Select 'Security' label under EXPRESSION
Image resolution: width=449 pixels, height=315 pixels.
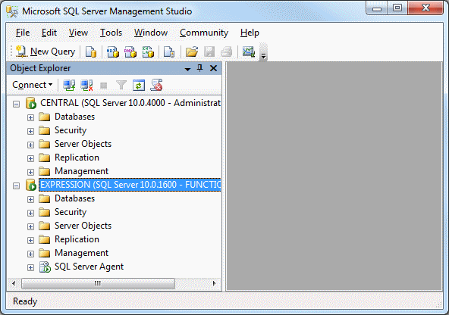(x=71, y=212)
